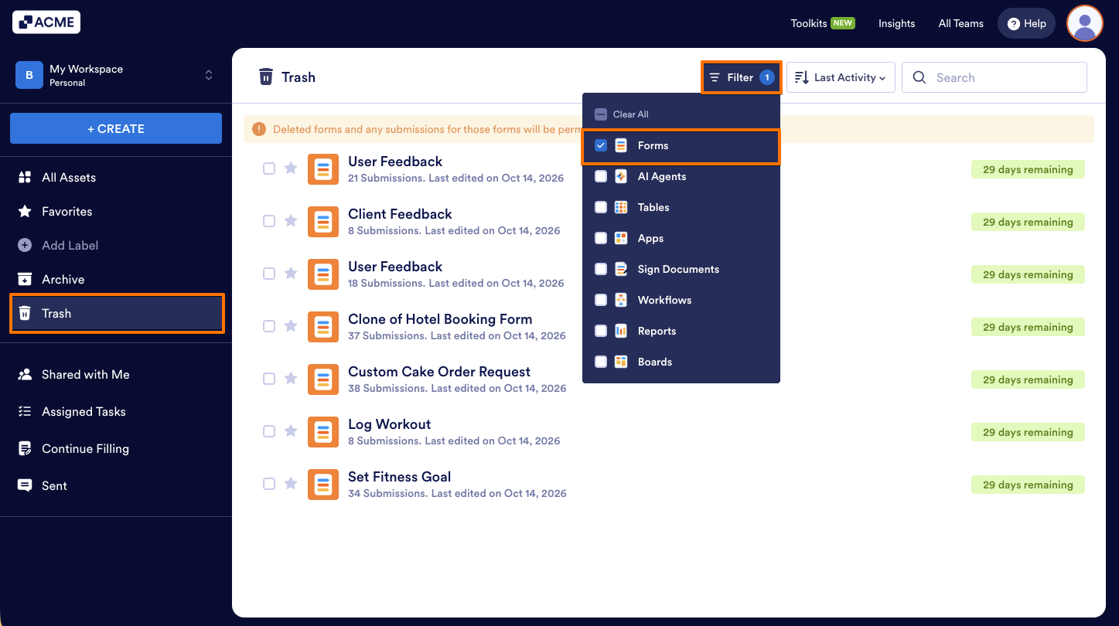Open Assigned Tasks in sidebar

116,412
